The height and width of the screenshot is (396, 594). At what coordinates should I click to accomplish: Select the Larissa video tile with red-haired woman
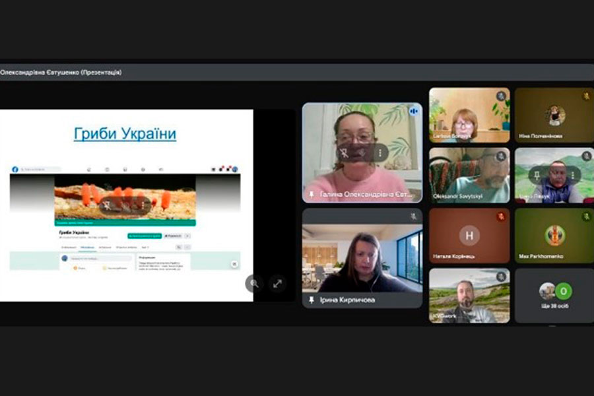[x=469, y=115]
